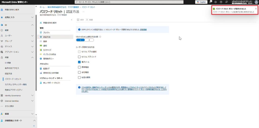Click the アプリケーション grid icon

[2, 52]
